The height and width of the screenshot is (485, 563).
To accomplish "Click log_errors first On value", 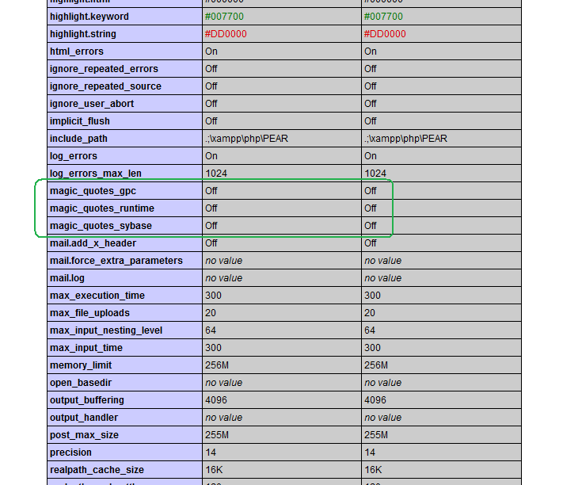I will pos(211,156).
